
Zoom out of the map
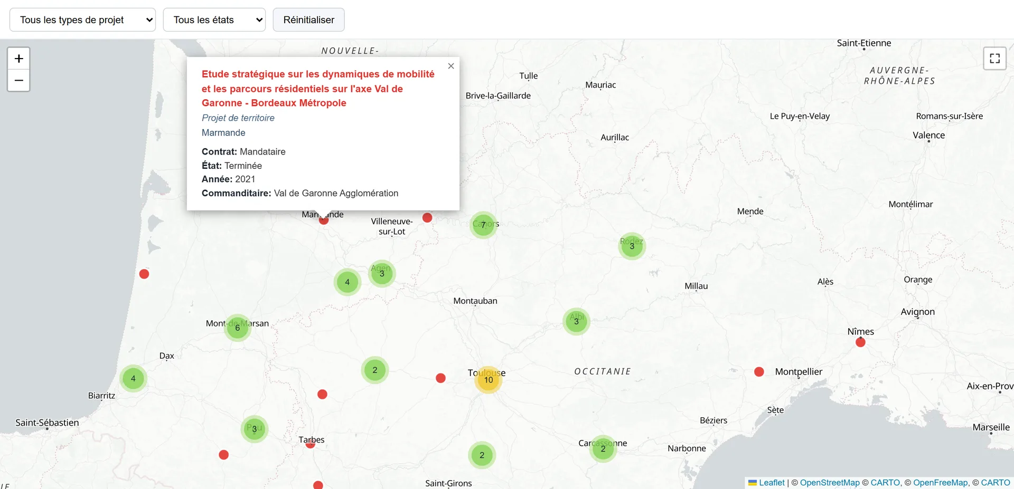tap(18, 80)
